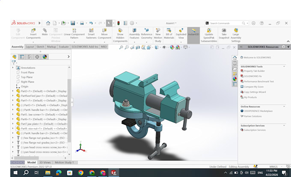
Task: Open the PropertyManager tab icon
Action: pos(22,57)
